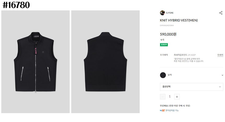Expand the black color selection chevron
225x122 pixels.
222,75
